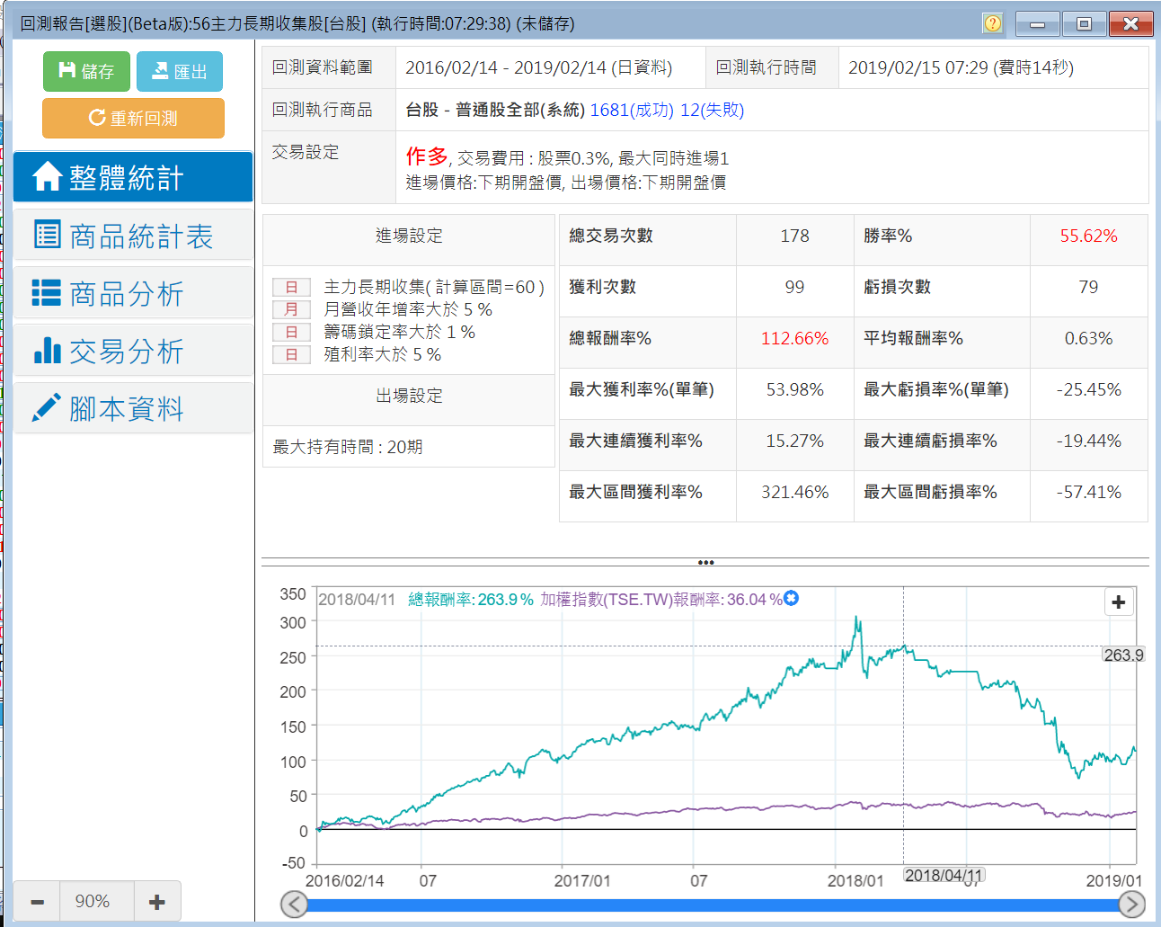The image size is (1161, 927).
Task: Click the three-dot panel splitter handle
Action: click(x=705, y=563)
